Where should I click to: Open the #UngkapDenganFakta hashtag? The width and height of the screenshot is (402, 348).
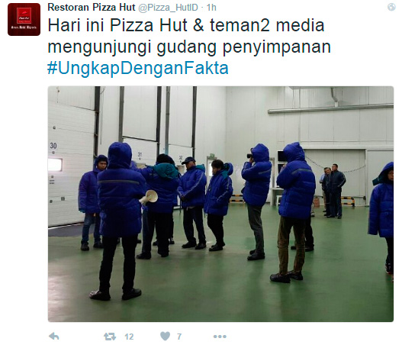138,68
